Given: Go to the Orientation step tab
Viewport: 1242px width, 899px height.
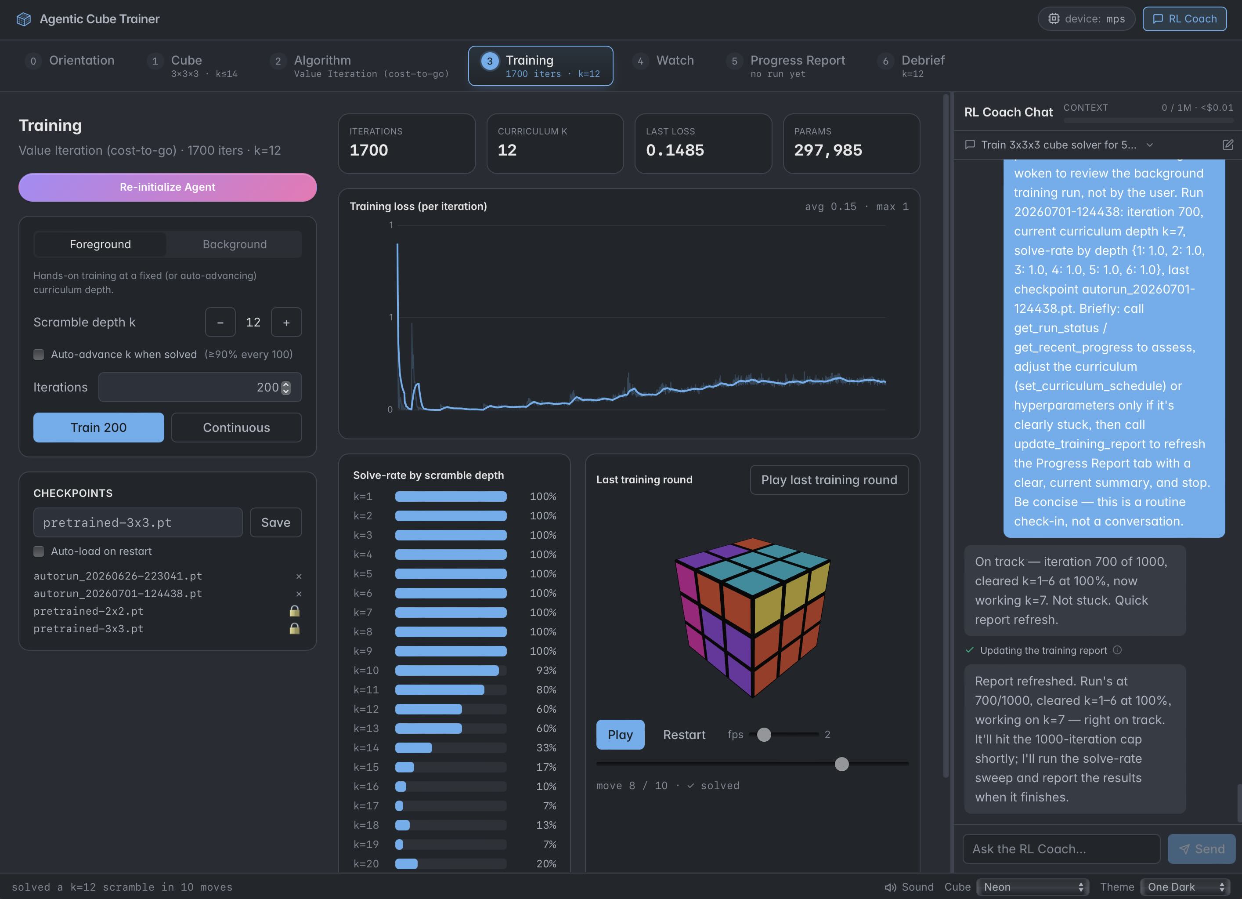Looking at the screenshot, I should click(x=70, y=60).
